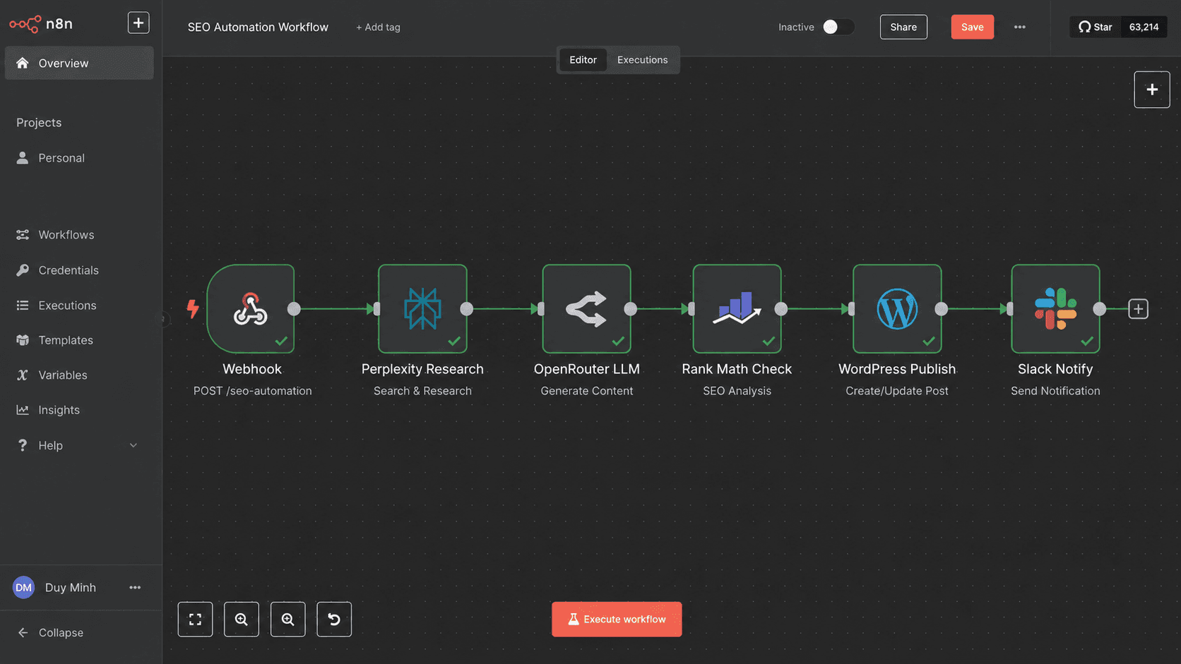
Task: Execute the workflow
Action: click(x=617, y=619)
